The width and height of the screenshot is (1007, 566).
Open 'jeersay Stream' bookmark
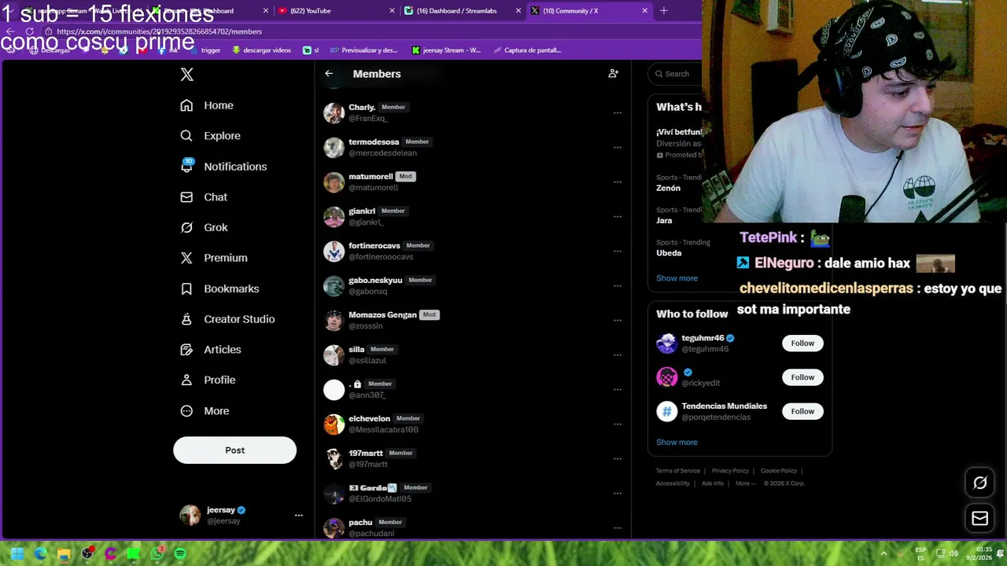click(446, 50)
